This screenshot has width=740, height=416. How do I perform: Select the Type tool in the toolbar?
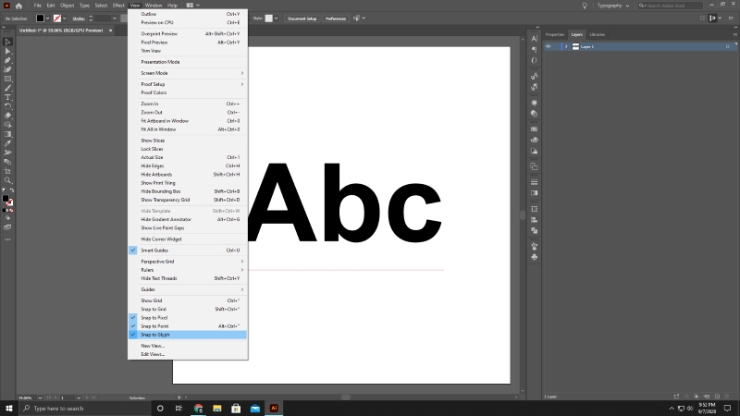click(x=8, y=97)
